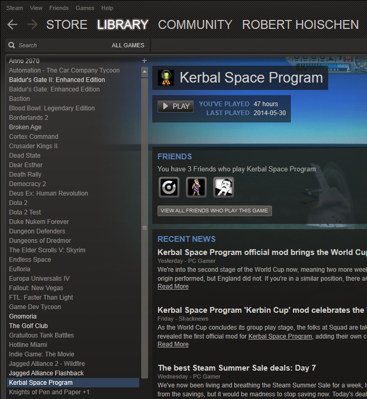
Task: Click the search magnifier icon
Action: click(12, 45)
